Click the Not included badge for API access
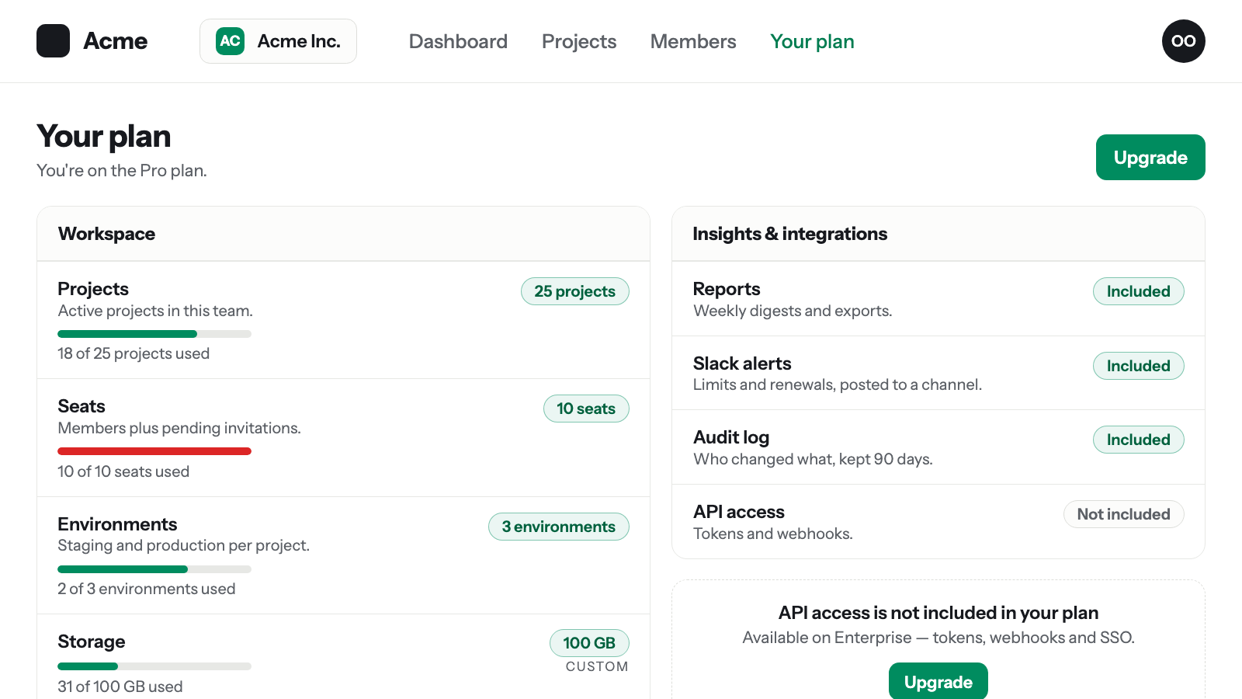 point(1123,514)
